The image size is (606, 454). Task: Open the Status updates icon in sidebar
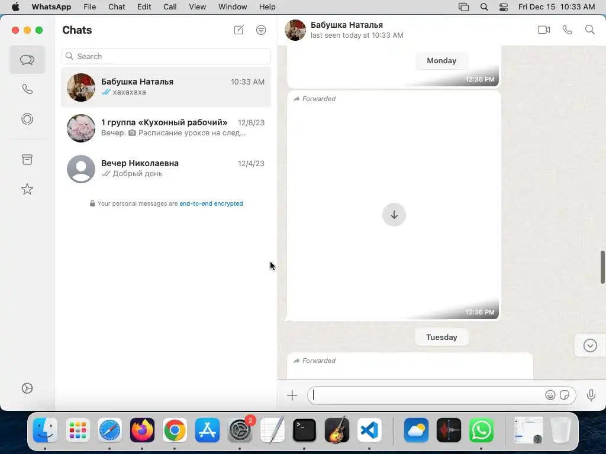(x=27, y=119)
